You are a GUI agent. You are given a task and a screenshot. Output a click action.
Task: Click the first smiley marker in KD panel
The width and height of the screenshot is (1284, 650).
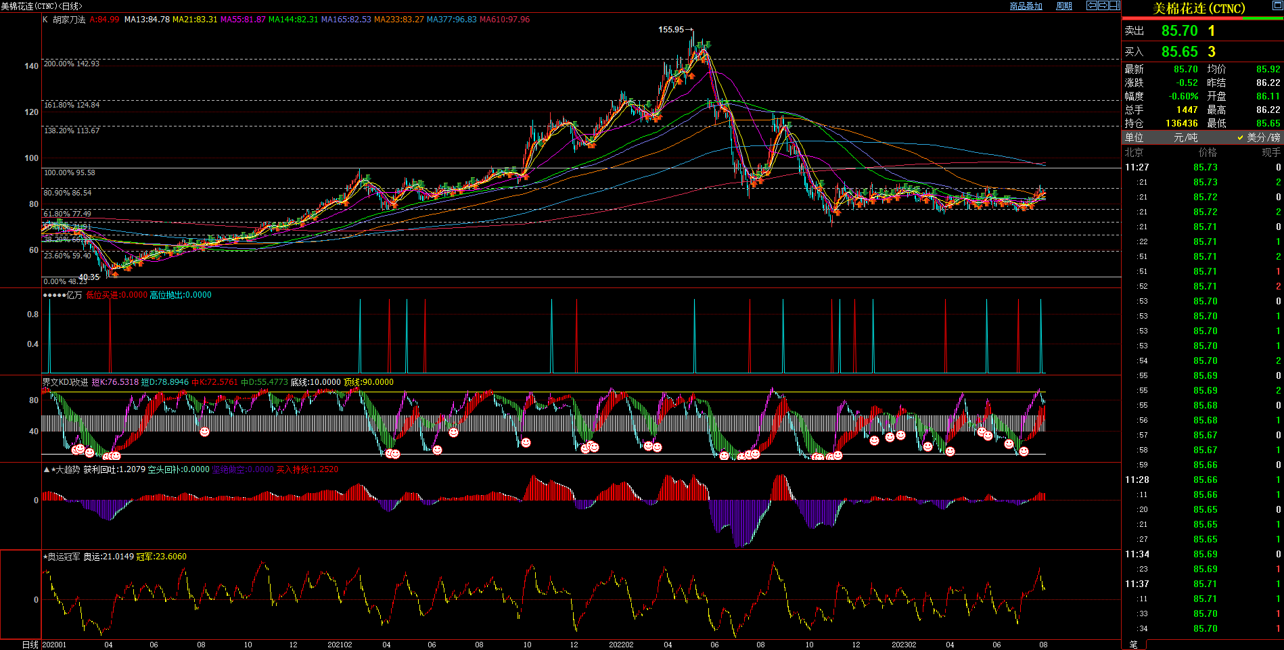[x=75, y=450]
